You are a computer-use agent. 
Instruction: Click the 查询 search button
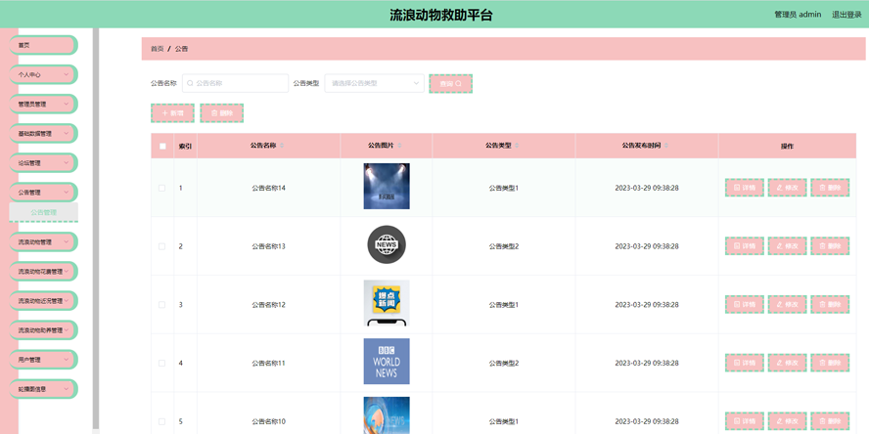point(450,84)
